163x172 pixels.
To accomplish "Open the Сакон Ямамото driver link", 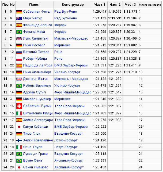I will pyautogui.click(x=36, y=167).
